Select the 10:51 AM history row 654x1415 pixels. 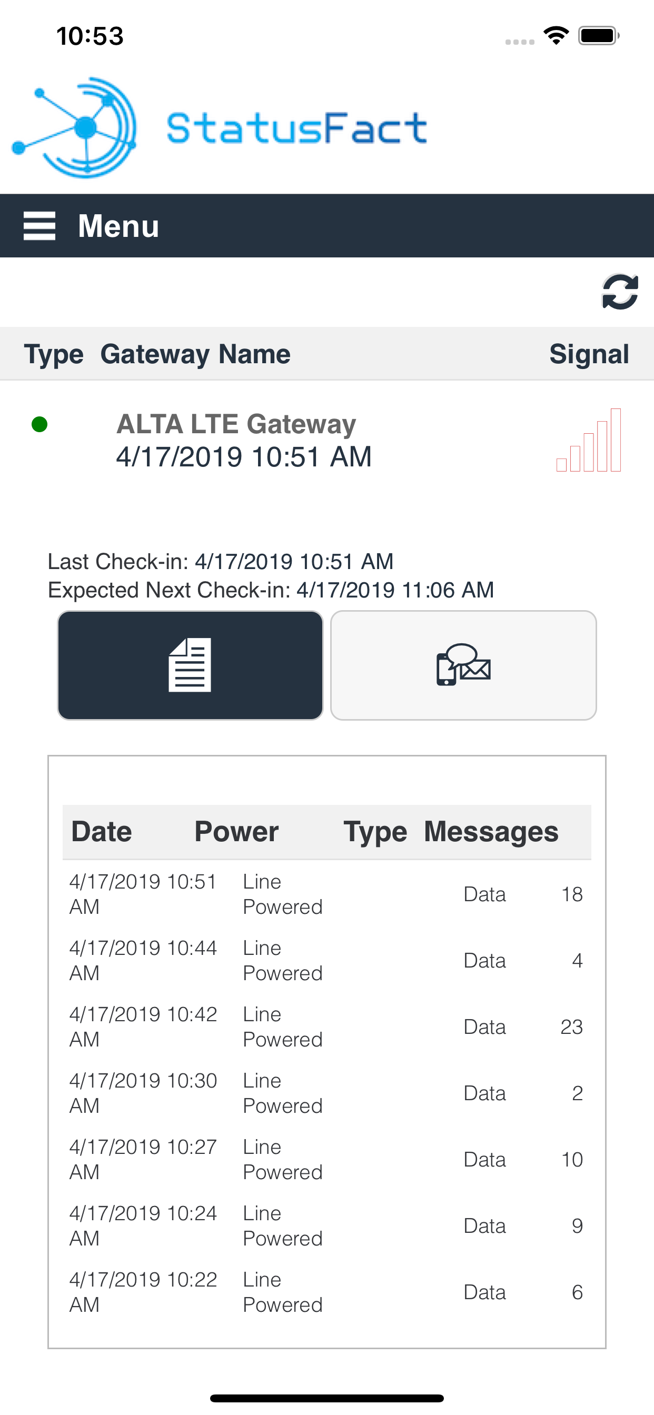326,894
